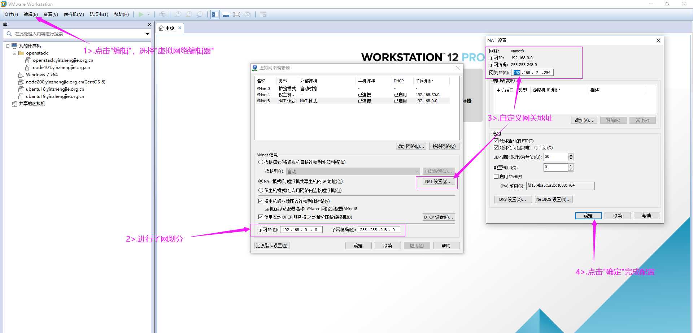
Task: Enable the 启用 IPv6 checkbox
Action: 496,177
